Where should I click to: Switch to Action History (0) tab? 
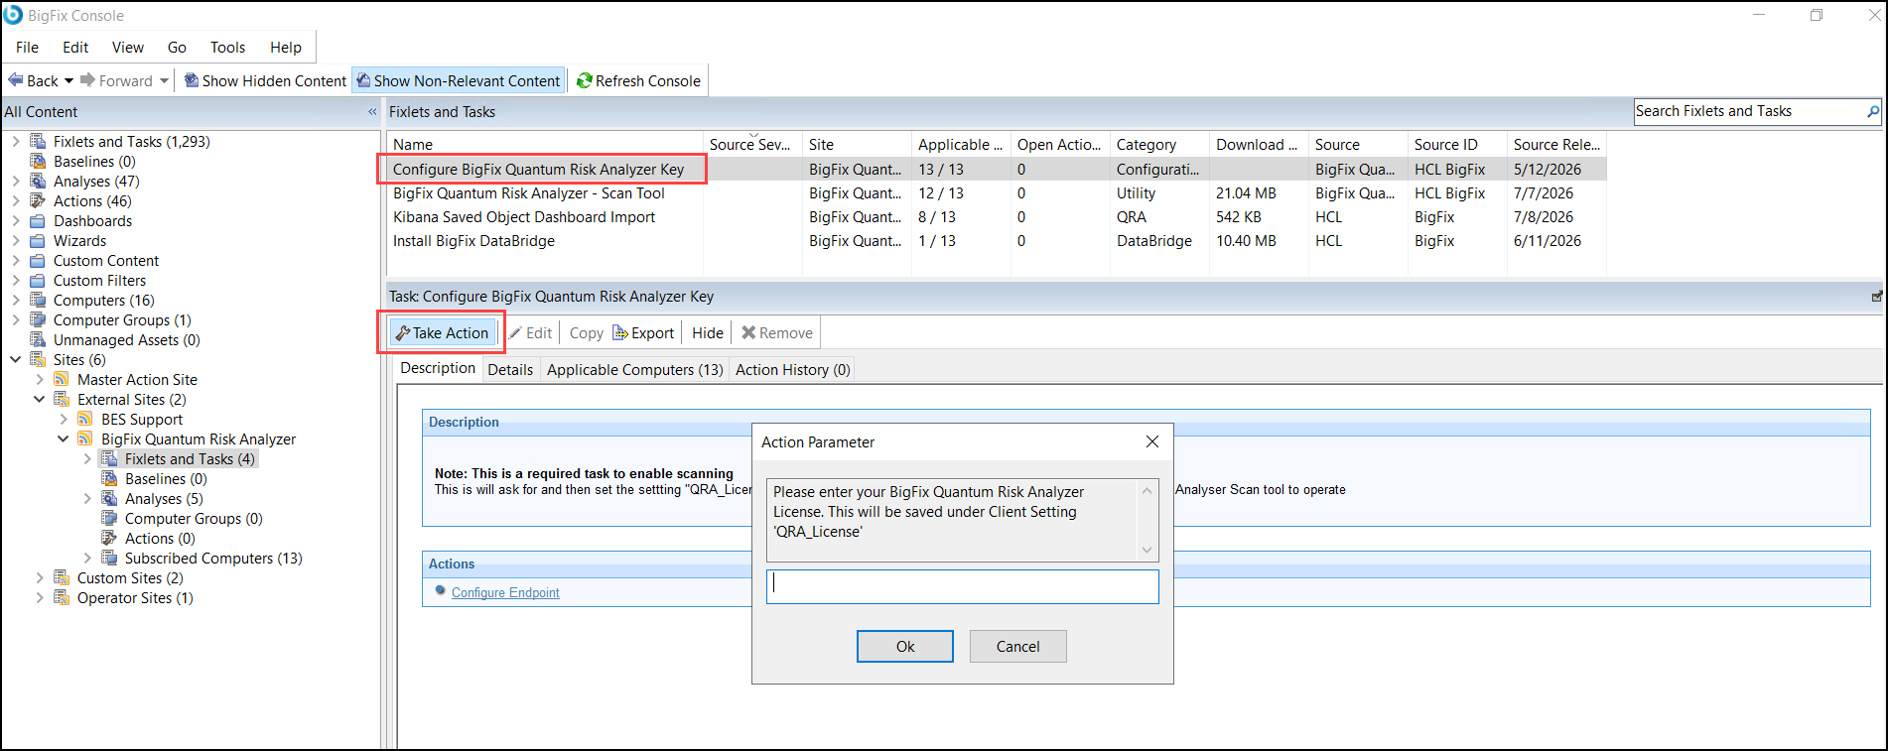tap(792, 369)
